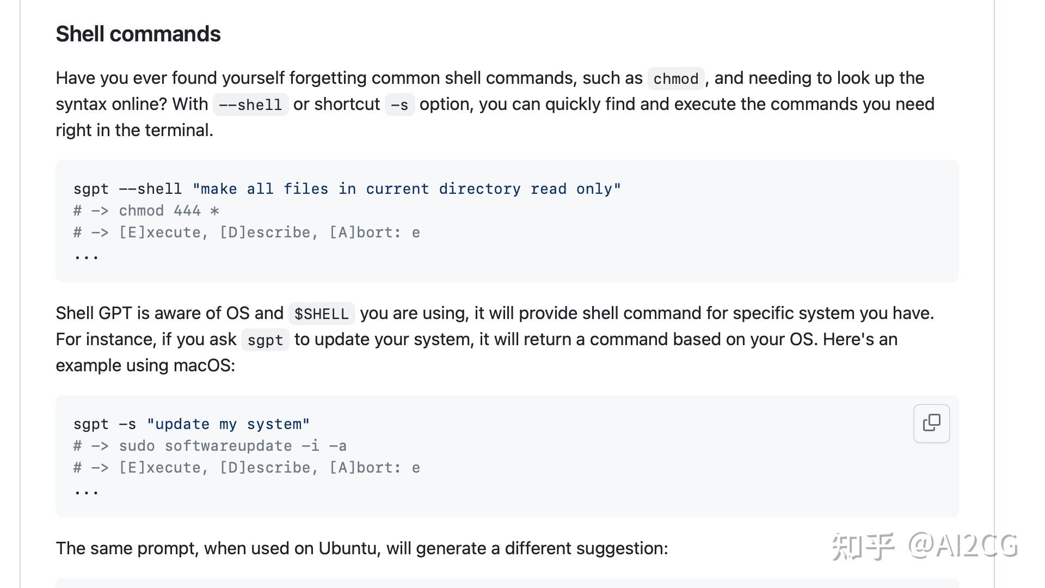Select the update my system quoted string
1045x588 pixels.
pos(229,424)
